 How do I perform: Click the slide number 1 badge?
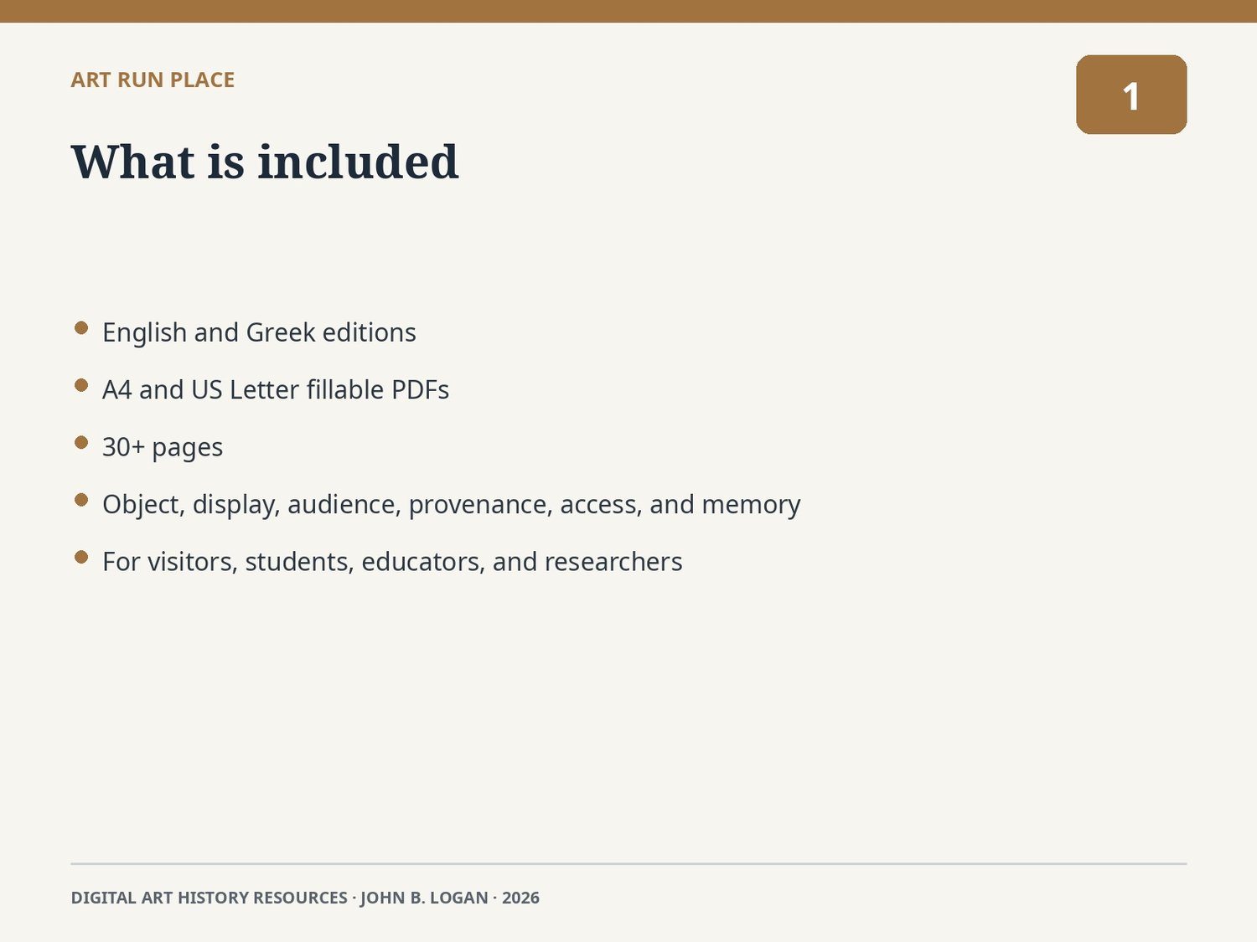[1131, 95]
